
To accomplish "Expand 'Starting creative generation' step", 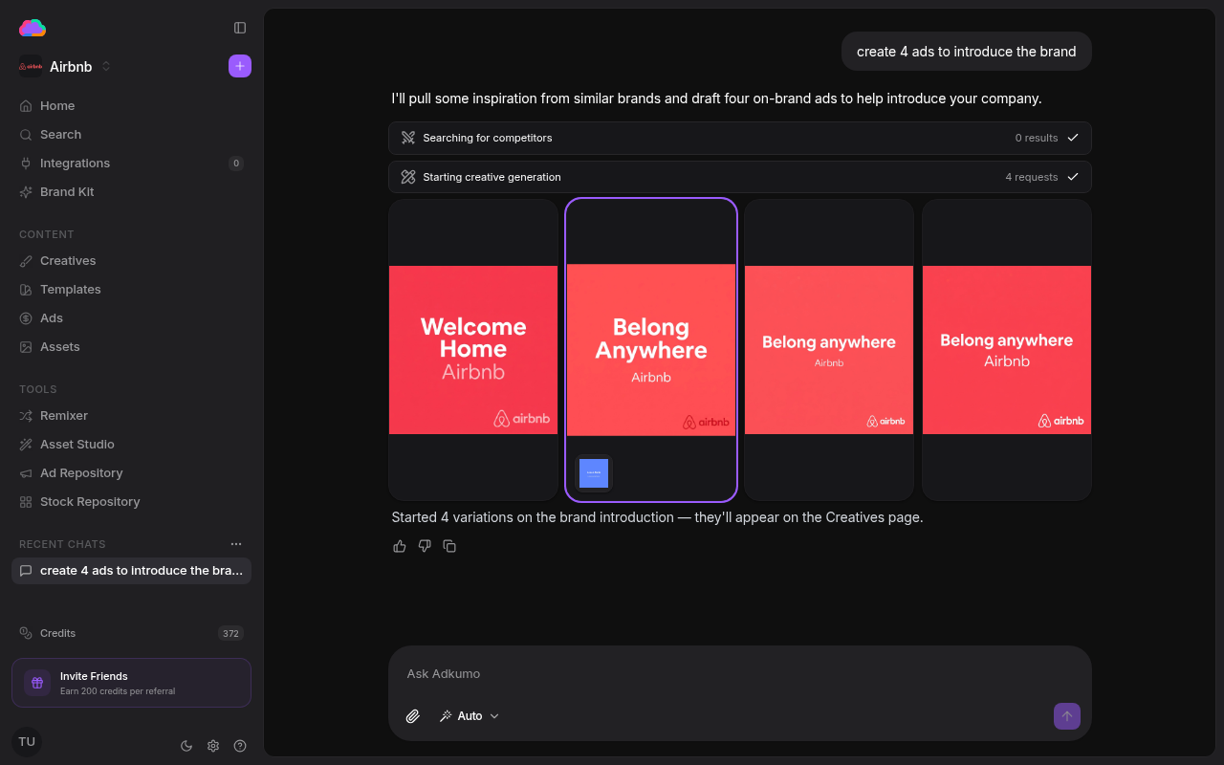I will (739, 177).
